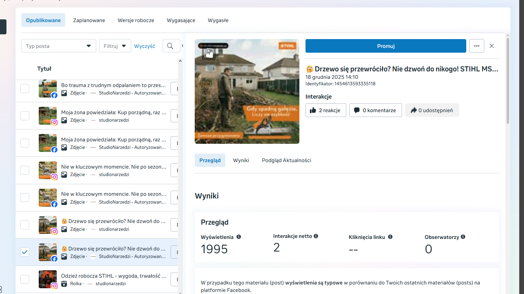Viewport: 524px width, 294px height.
Task: Click the blue Promuj button
Action: (x=386, y=46)
